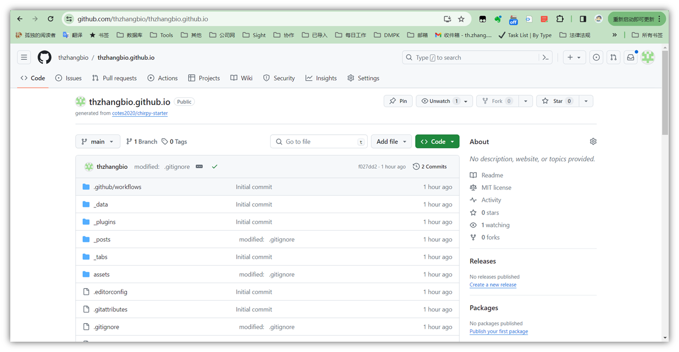Expand the main branch dropdown
This screenshot has height=352, width=679.
pos(98,142)
